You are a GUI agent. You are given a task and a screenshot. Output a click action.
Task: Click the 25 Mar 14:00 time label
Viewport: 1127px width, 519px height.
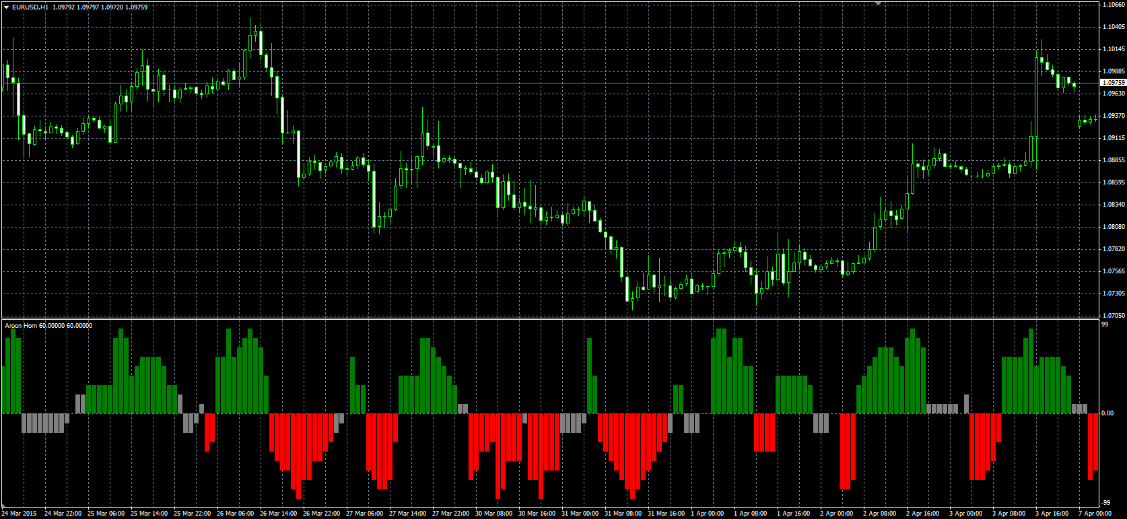pos(149,514)
